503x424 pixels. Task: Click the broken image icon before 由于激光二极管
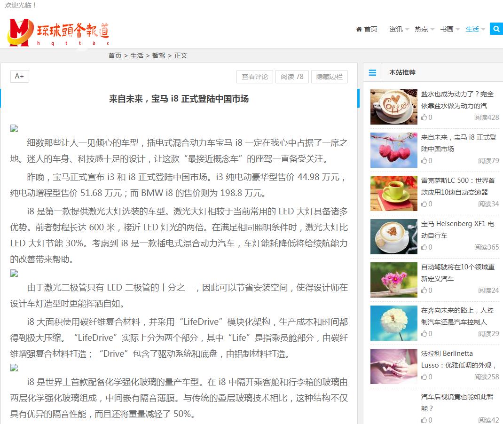pyautogui.click(x=14, y=273)
